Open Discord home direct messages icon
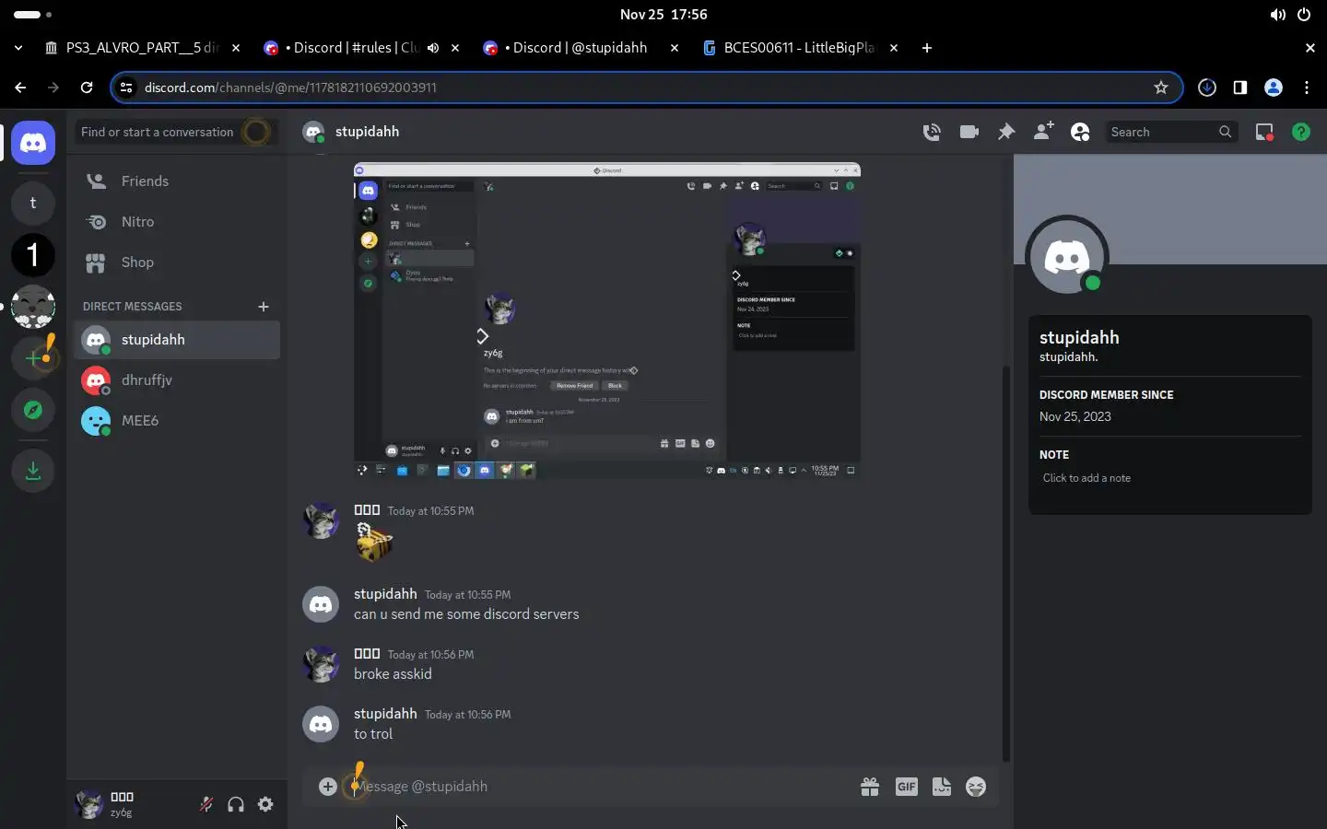 click(x=33, y=143)
